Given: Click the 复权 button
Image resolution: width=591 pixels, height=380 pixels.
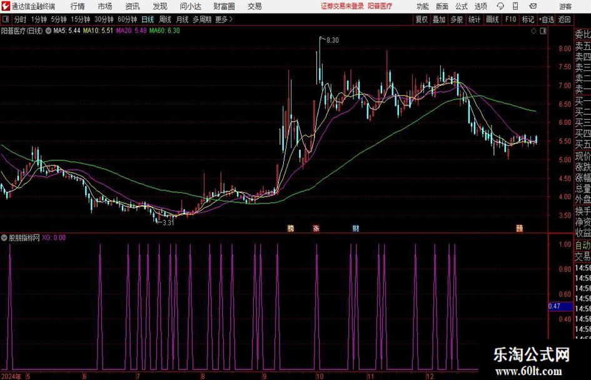Looking at the screenshot, I should 422,19.
